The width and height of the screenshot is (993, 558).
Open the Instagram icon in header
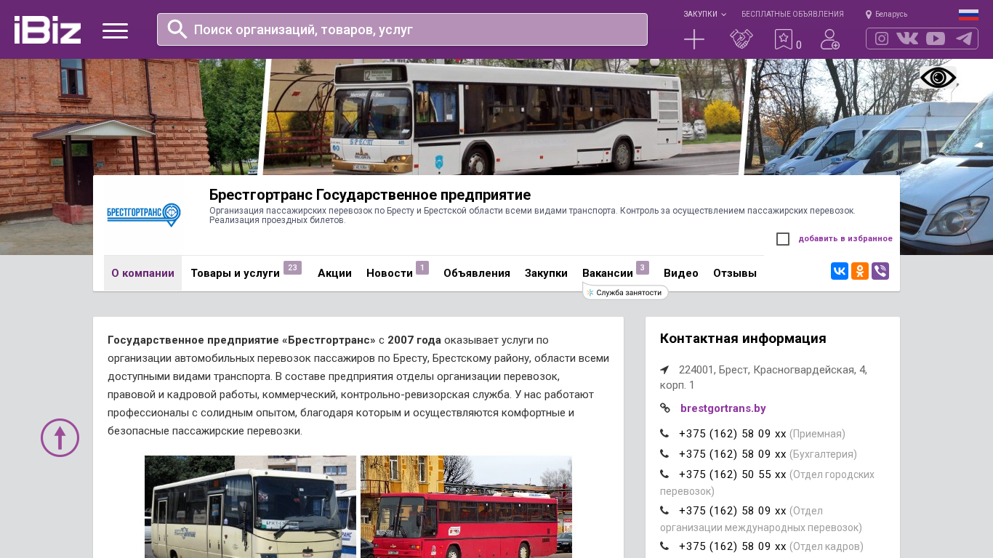tap(882, 39)
